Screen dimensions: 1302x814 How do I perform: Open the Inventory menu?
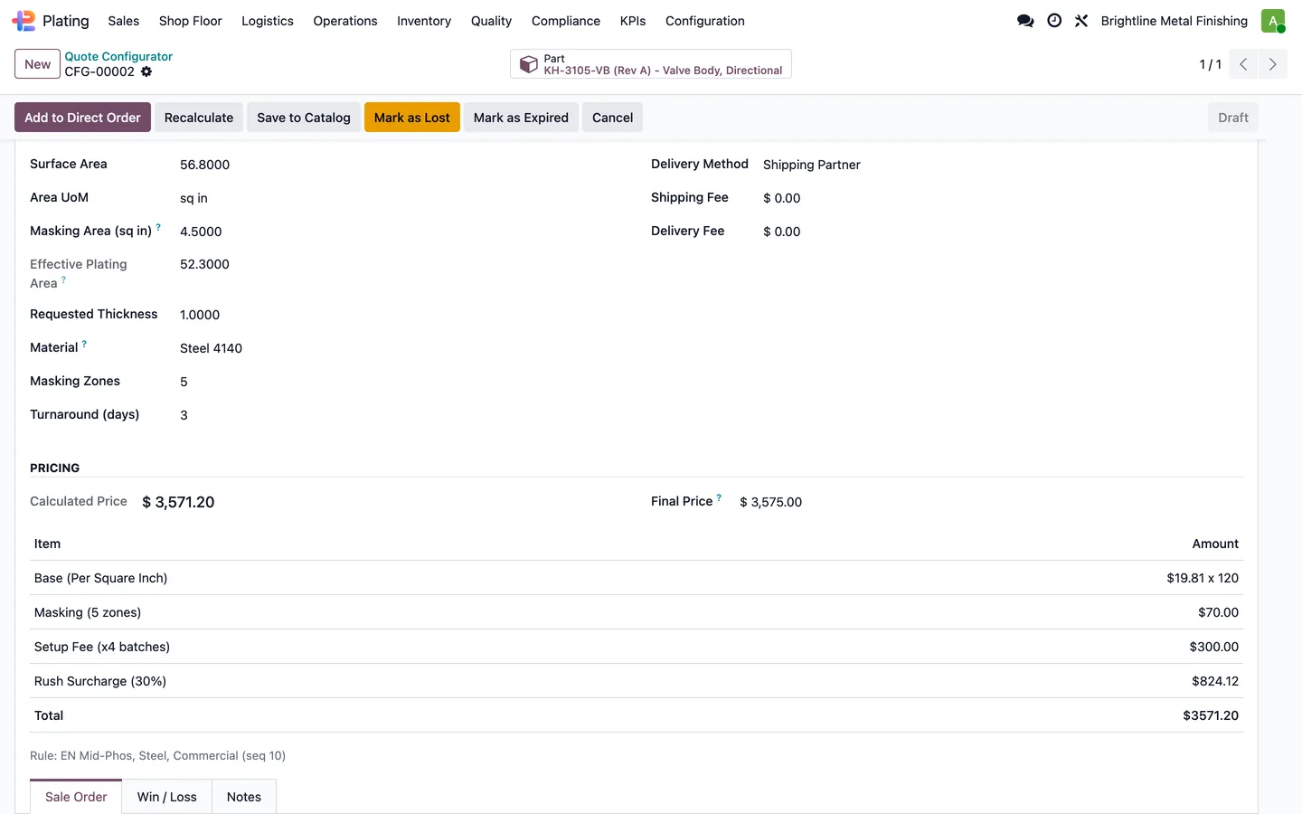coord(424,21)
